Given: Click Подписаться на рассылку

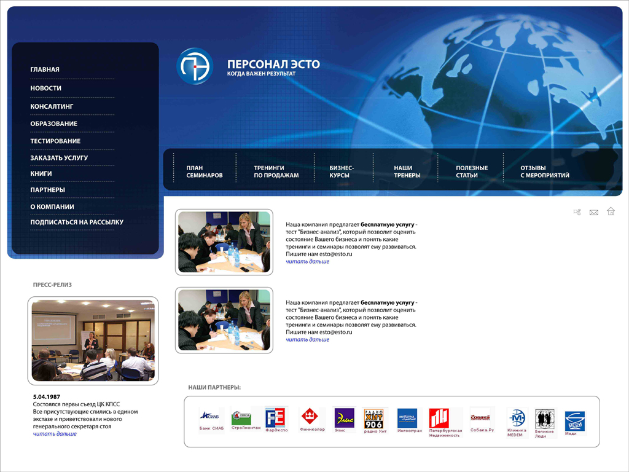Looking at the screenshot, I should click(x=77, y=222).
